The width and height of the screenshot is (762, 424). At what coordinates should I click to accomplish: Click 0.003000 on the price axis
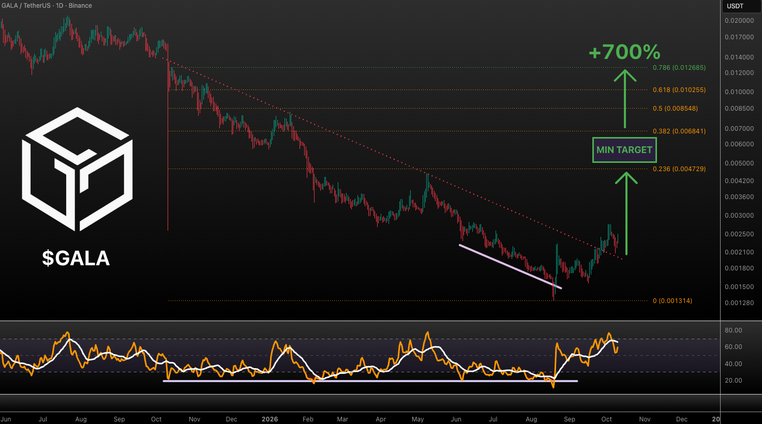pos(739,216)
